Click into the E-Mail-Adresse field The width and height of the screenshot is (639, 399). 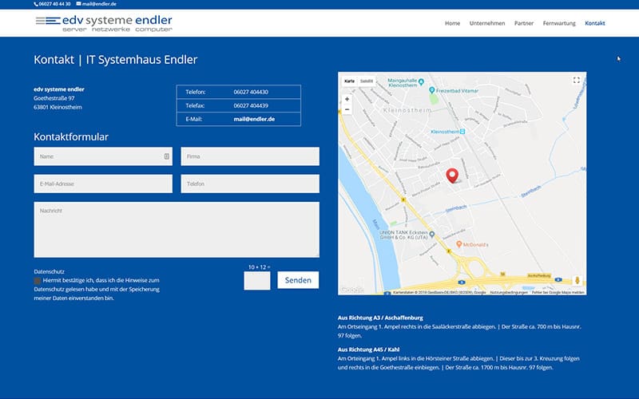tap(103, 184)
